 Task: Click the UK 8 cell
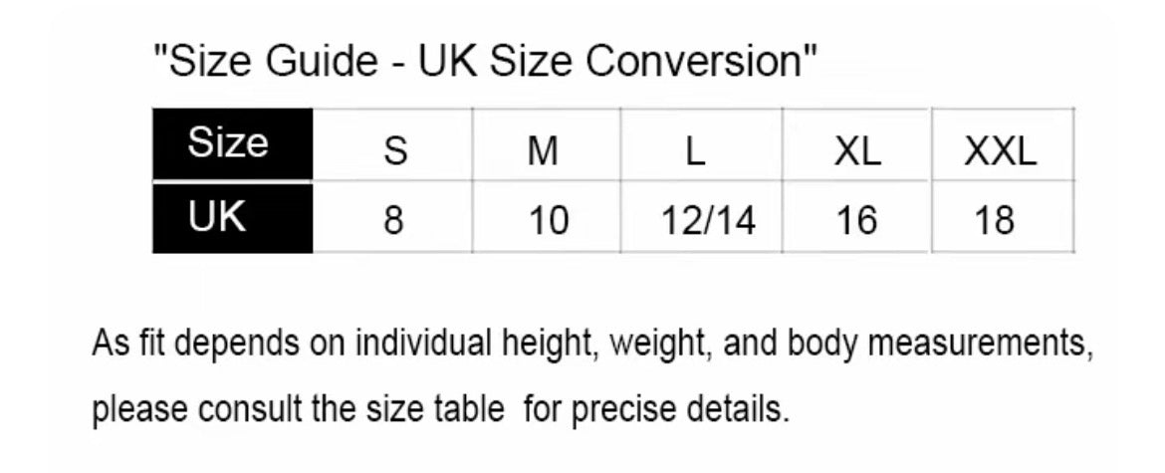393,217
